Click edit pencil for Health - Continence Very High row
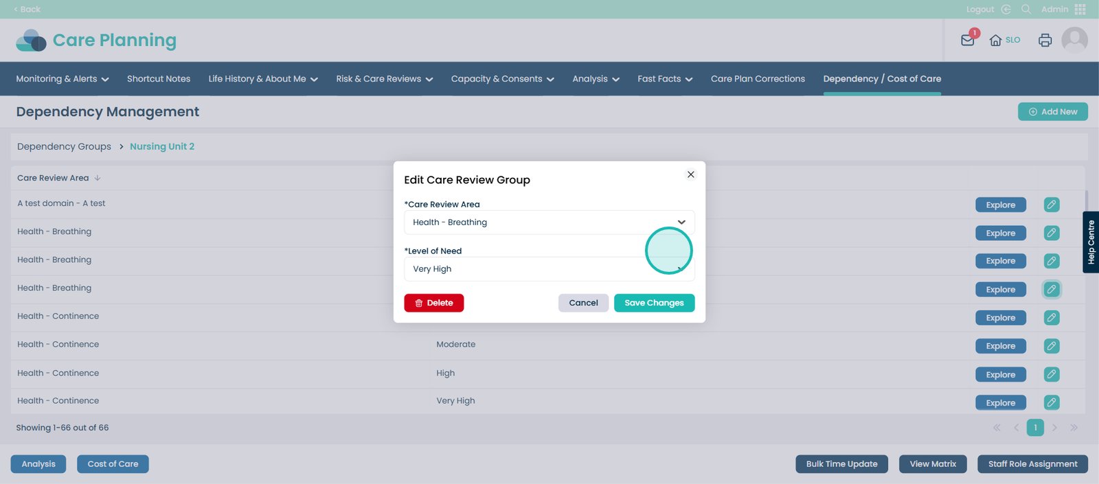Image resolution: width=1099 pixels, height=484 pixels. click(1051, 402)
